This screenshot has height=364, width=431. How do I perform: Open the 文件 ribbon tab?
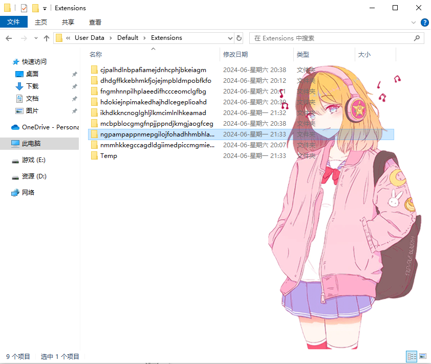coord(13,22)
